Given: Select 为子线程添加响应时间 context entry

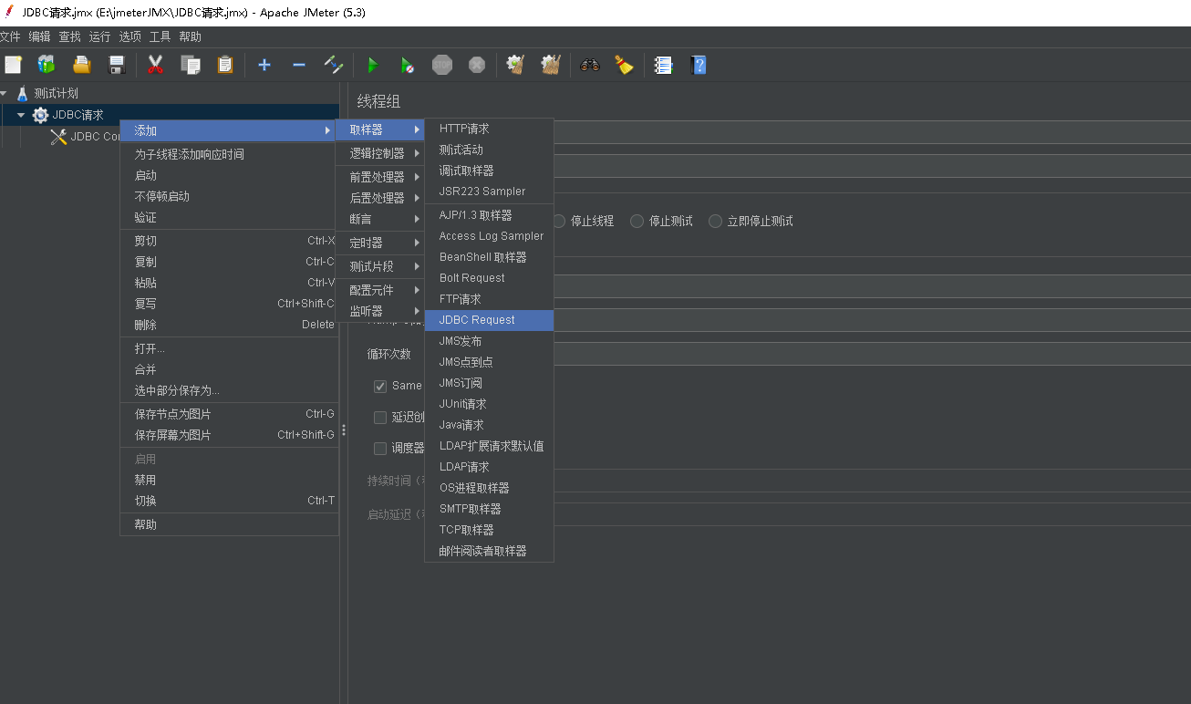Looking at the screenshot, I should coord(229,154).
